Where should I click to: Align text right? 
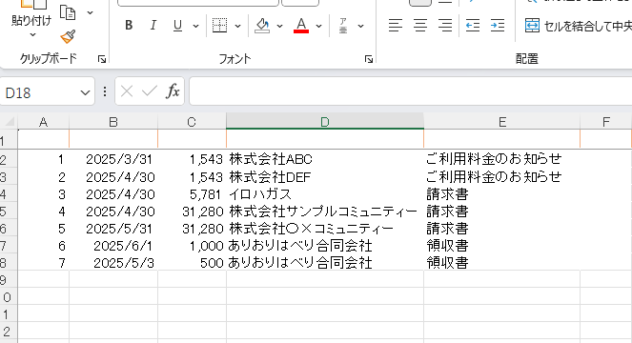445,26
